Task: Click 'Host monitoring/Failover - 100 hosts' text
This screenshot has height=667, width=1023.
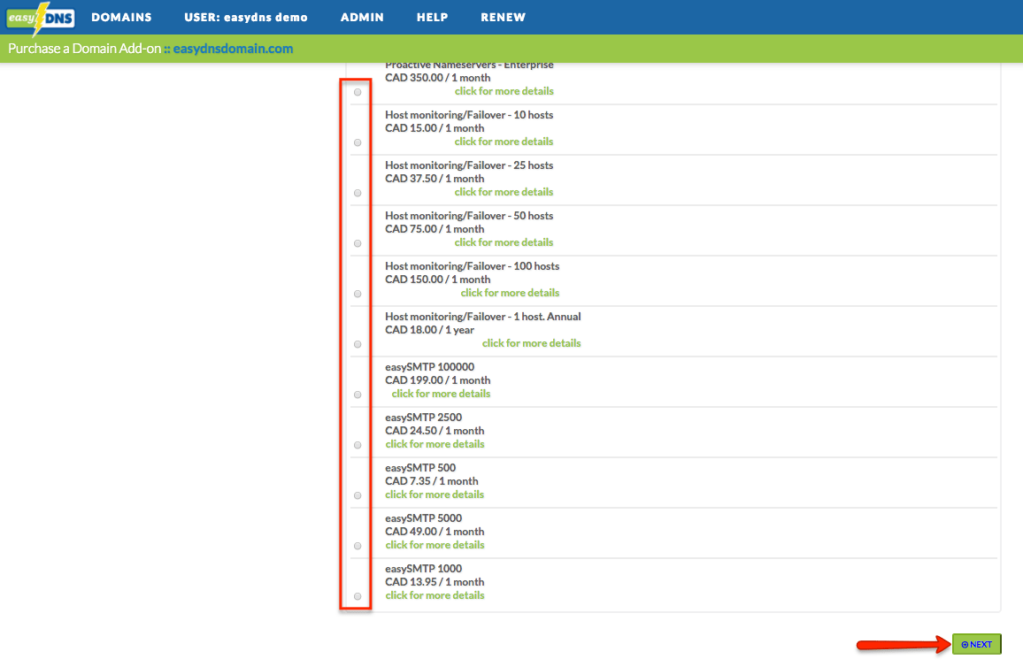Action: [x=473, y=266]
